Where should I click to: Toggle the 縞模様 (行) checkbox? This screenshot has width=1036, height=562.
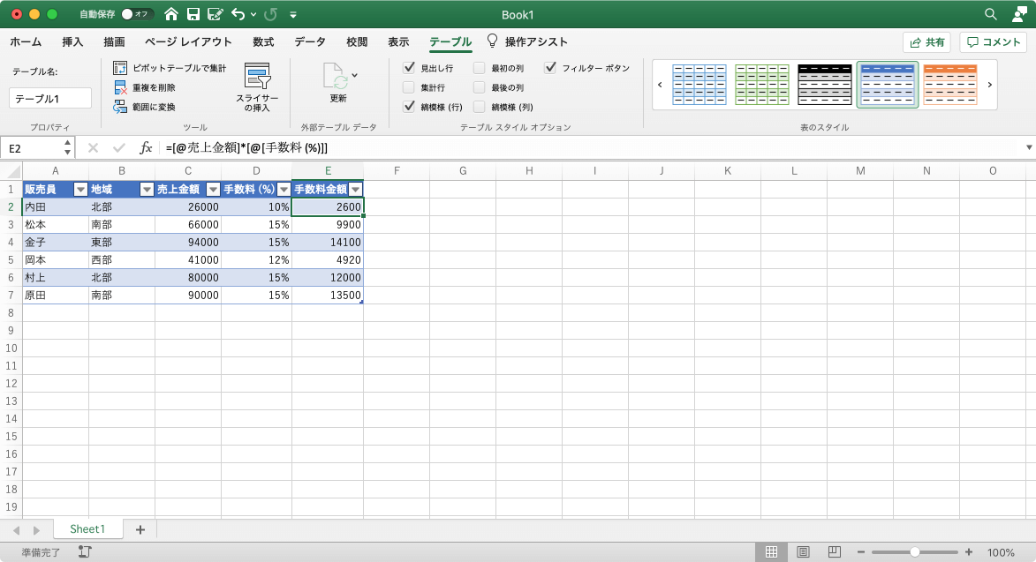409,106
